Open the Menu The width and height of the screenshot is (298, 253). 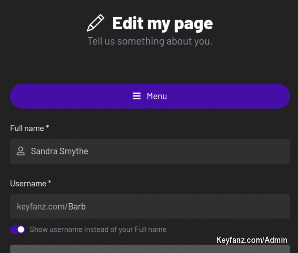pos(150,96)
